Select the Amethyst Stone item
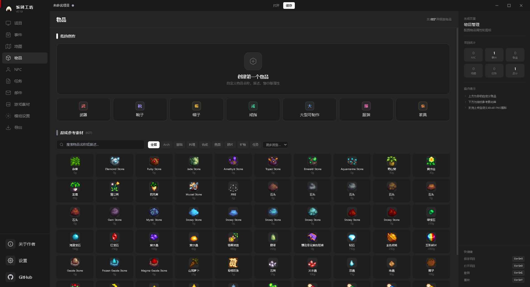530x287 pixels. click(x=233, y=165)
